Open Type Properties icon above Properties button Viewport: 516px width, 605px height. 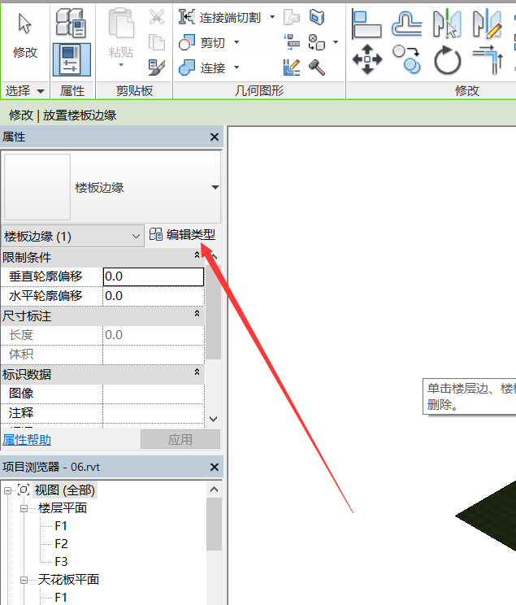[72, 24]
